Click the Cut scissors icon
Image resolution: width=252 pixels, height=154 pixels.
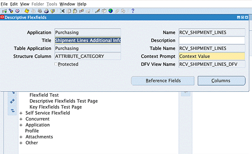click(x=62, y=11)
